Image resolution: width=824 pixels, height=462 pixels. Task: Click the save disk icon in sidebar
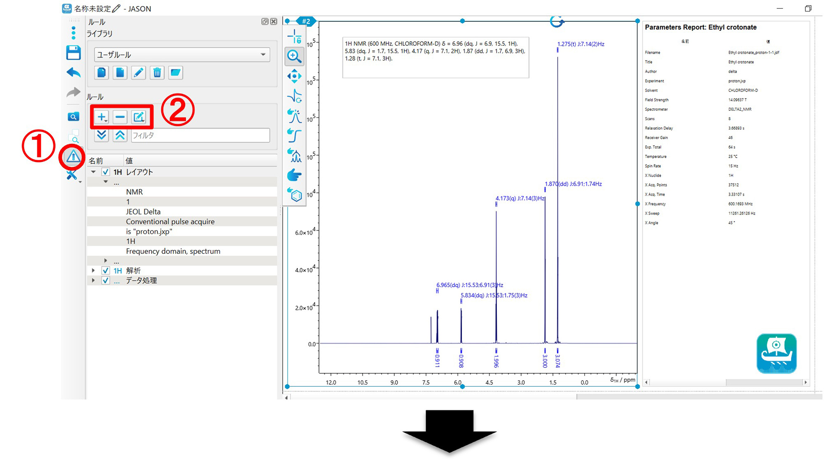(x=73, y=53)
